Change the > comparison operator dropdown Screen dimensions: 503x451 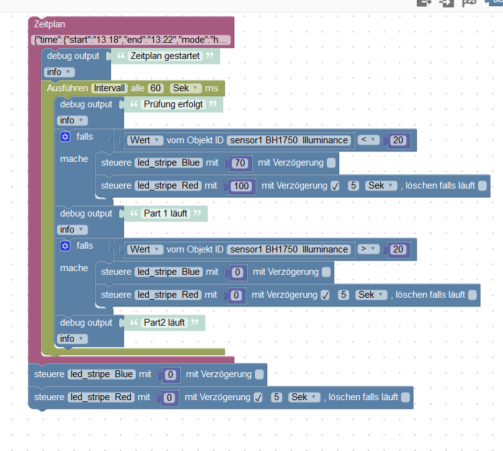pos(368,249)
